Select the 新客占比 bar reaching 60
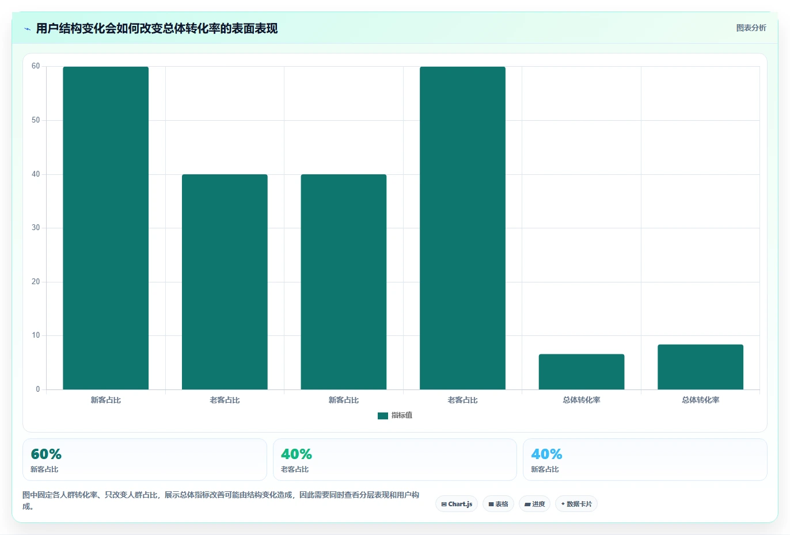Image resolution: width=790 pixels, height=535 pixels. 106,228
